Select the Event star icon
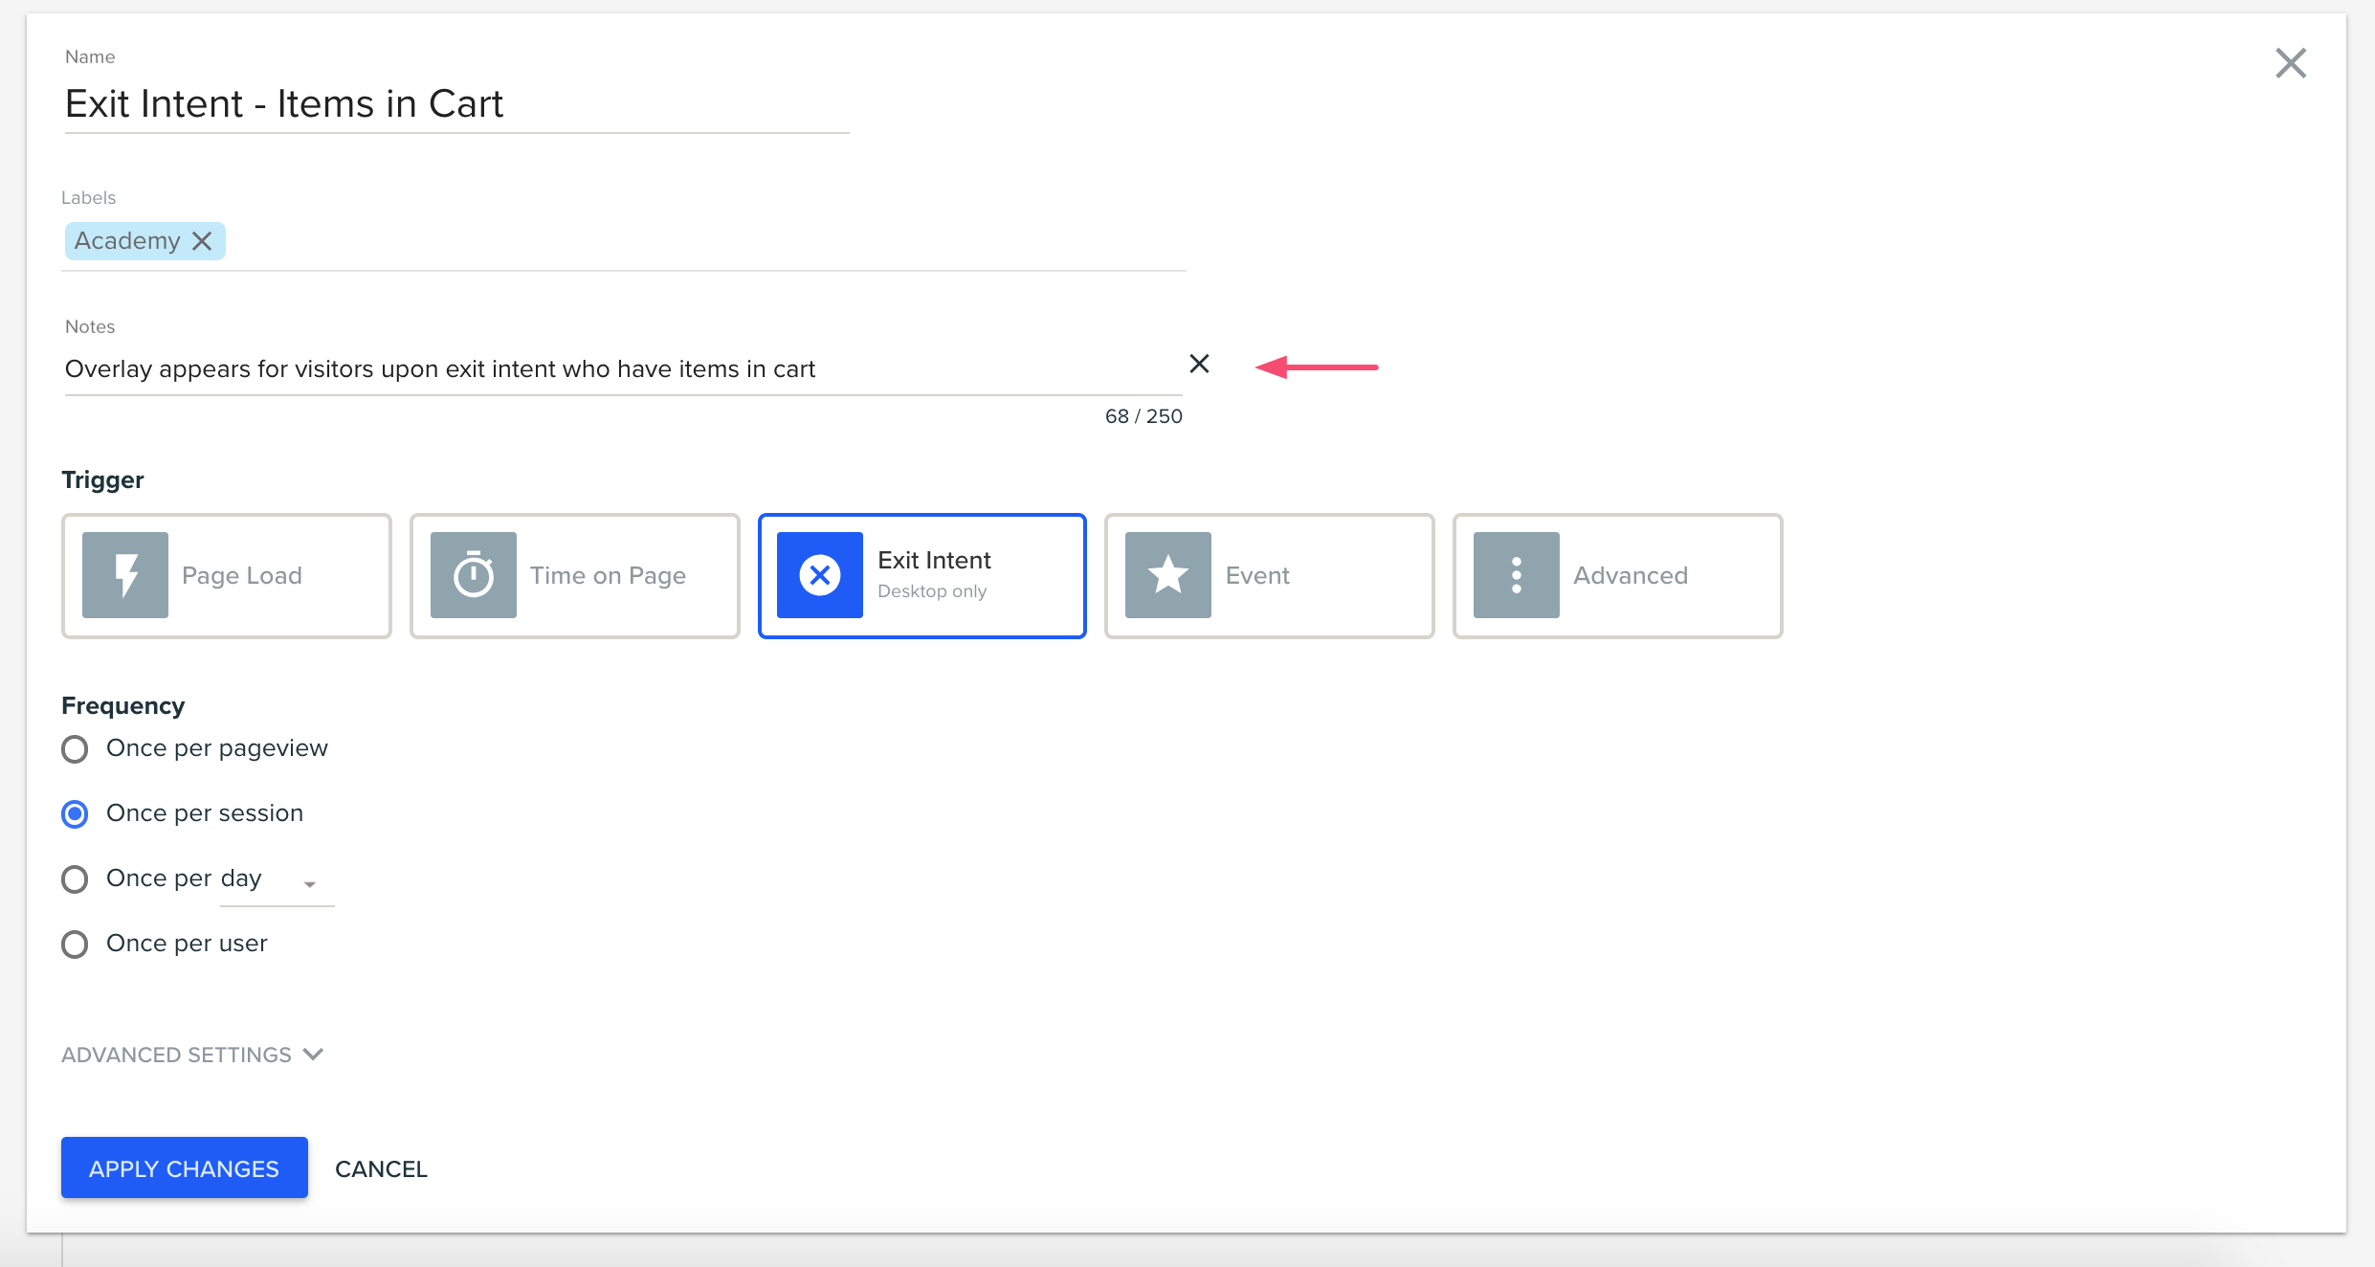The height and width of the screenshot is (1267, 2375). point(1168,575)
